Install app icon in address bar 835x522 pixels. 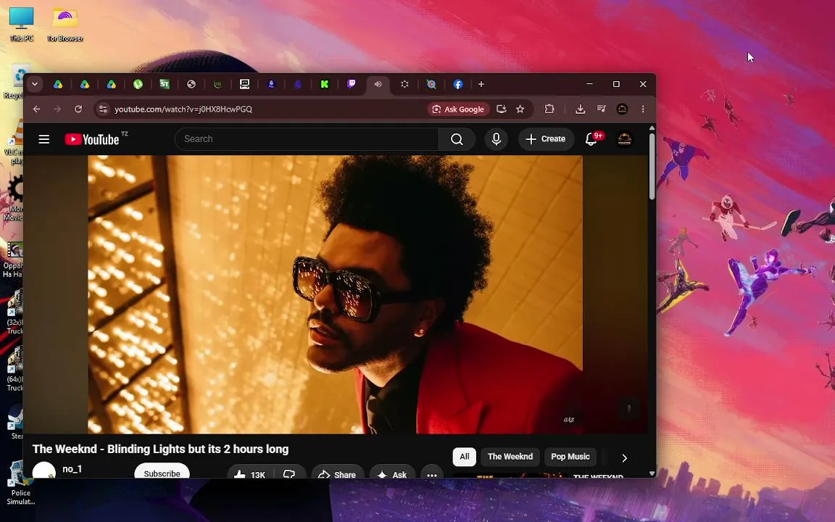pyautogui.click(x=501, y=109)
